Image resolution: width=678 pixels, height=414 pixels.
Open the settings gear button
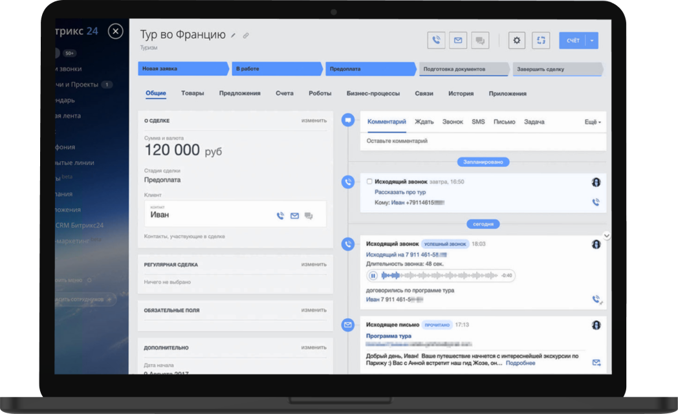pyautogui.click(x=517, y=40)
